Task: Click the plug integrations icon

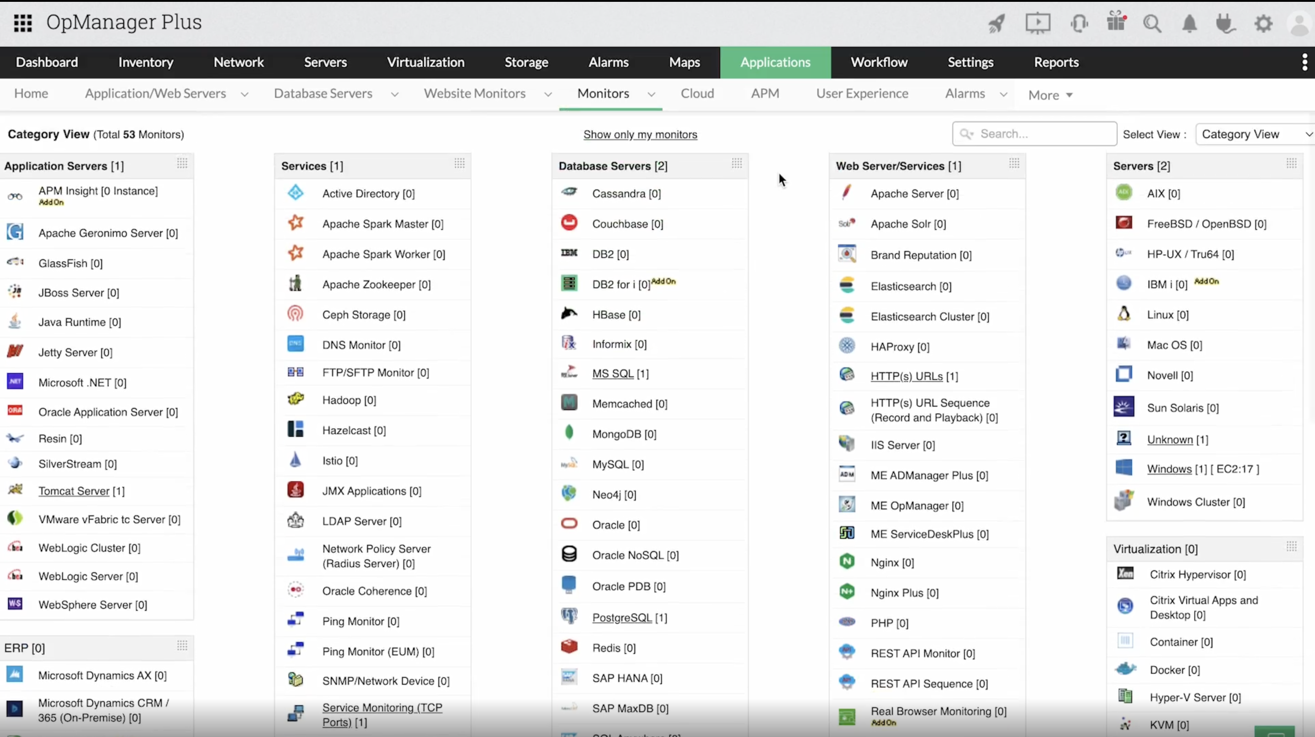Action: [1225, 23]
